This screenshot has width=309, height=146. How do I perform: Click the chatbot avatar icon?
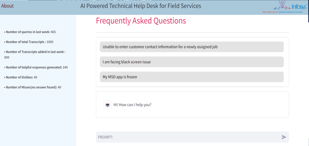pos(108,105)
